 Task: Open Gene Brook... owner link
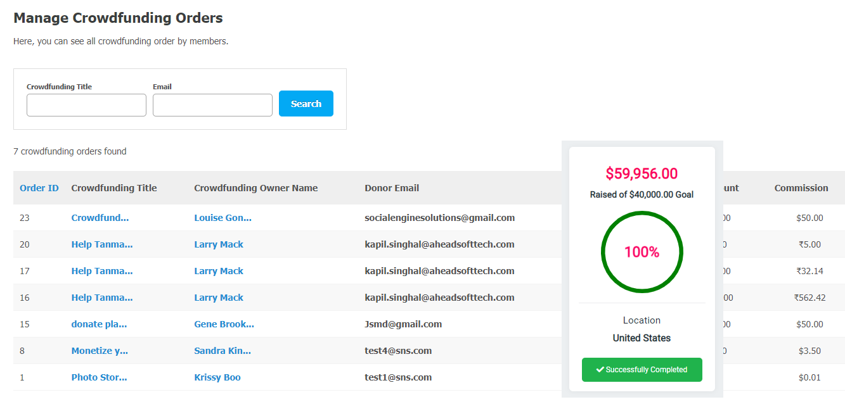pyautogui.click(x=224, y=324)
